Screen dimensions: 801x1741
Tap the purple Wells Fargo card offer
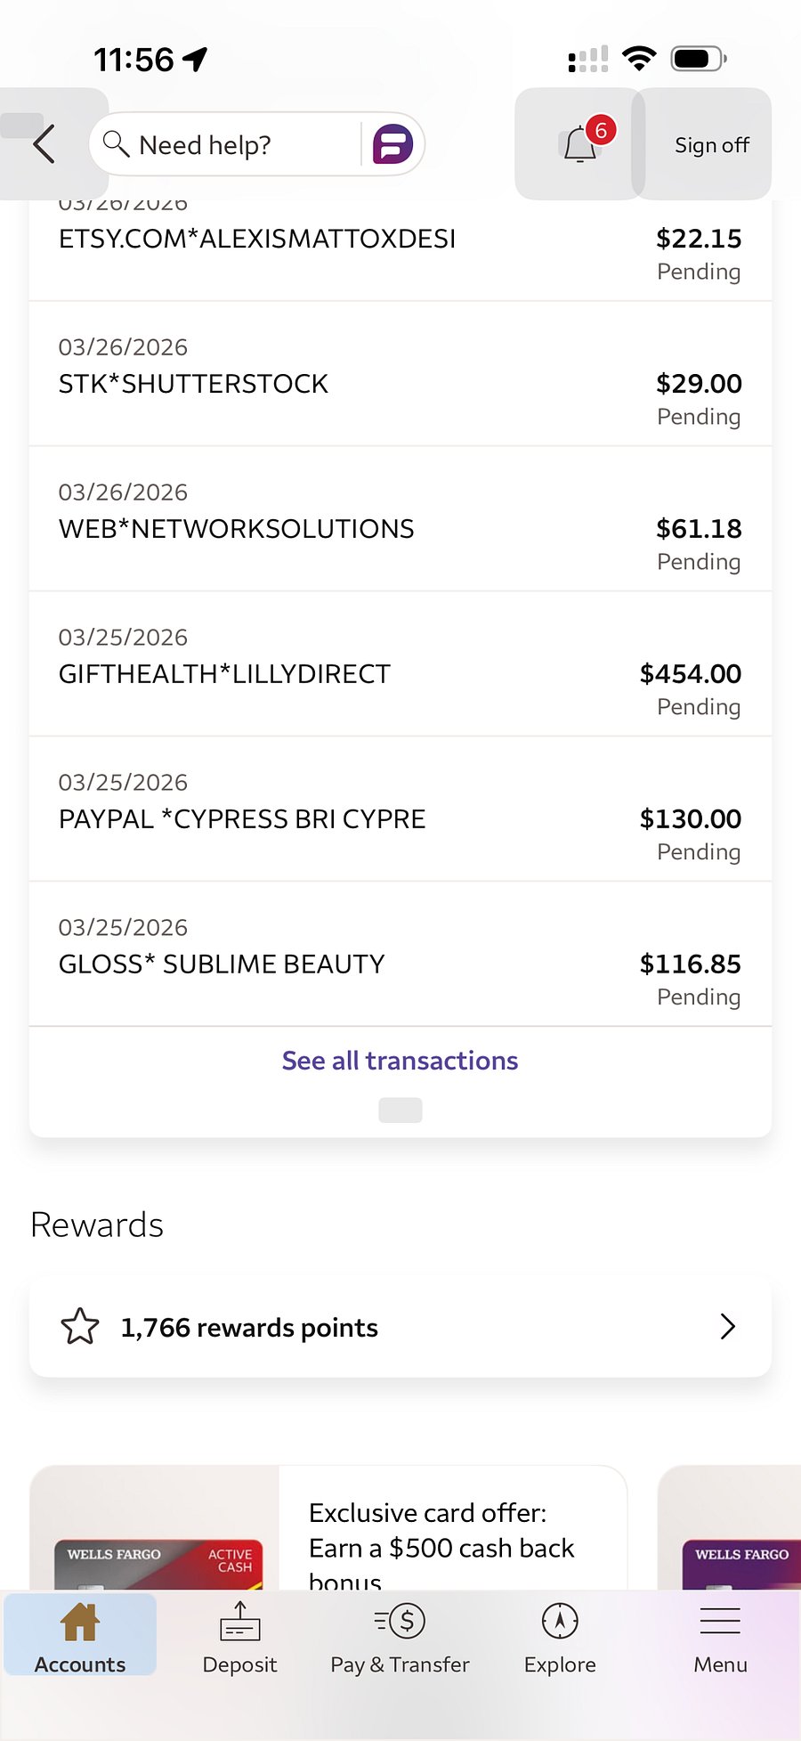point(730,1528)
